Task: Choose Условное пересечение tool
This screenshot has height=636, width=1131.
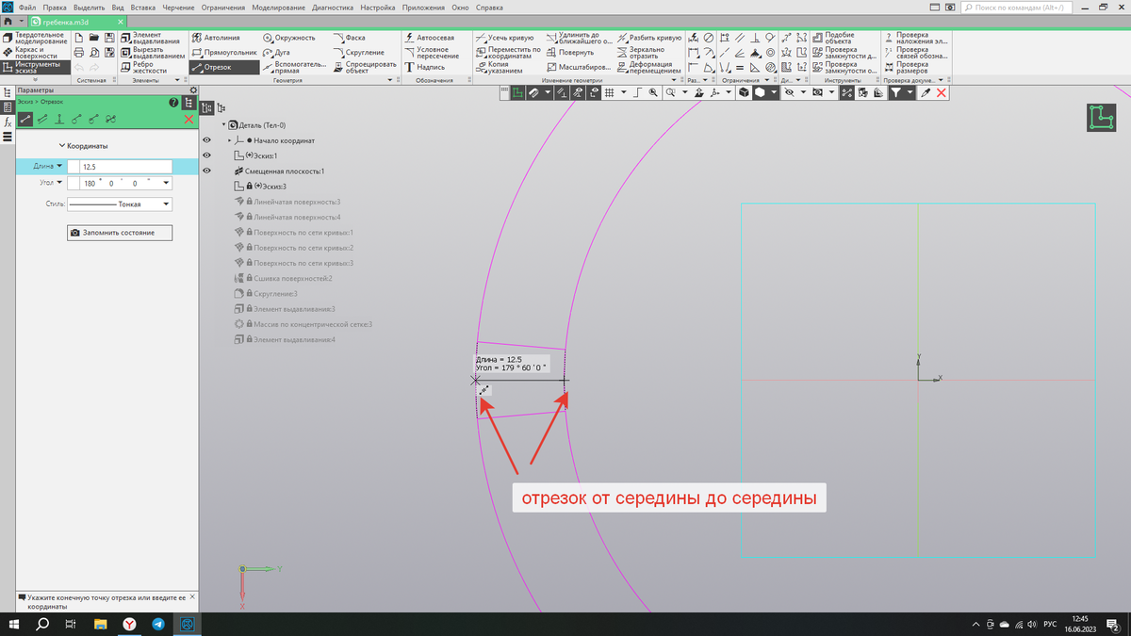Action: [432, 53]
